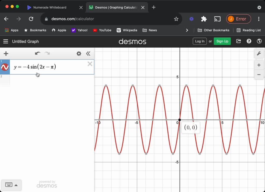Switch to the Numerade Whiteboard tab
This screenshot has height=192, width=265.
[x=51, y=8]
